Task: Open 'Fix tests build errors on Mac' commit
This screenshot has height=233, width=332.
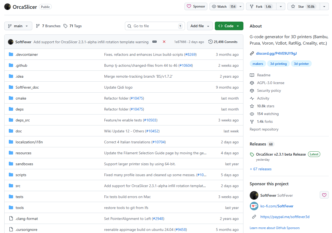Action: (x=127, y=197)
